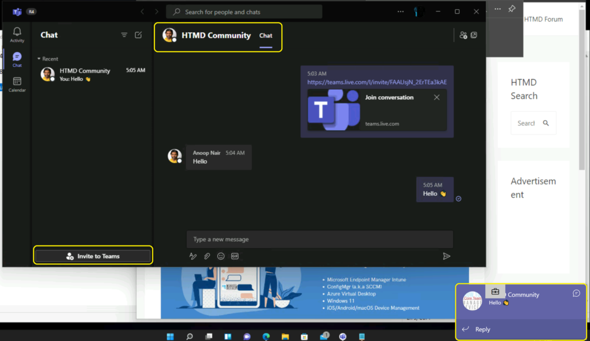Open Teams Chat from the taskbar
The width and height of the screenshot is (590, 341).
(247, 336)
